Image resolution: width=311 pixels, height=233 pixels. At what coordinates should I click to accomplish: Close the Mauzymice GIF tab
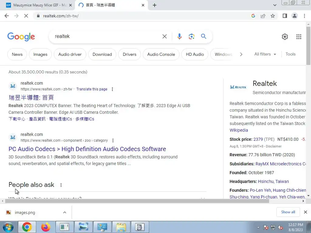[x=70, y=5]
